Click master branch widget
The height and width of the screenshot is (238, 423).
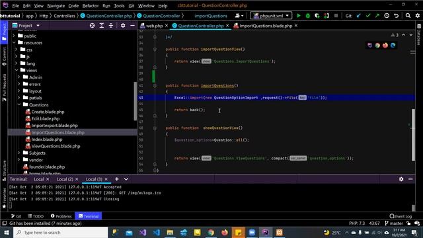coord(394,223)
